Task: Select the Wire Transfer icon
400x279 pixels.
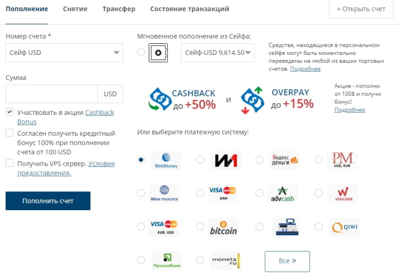Action: [x=166, y=194]
